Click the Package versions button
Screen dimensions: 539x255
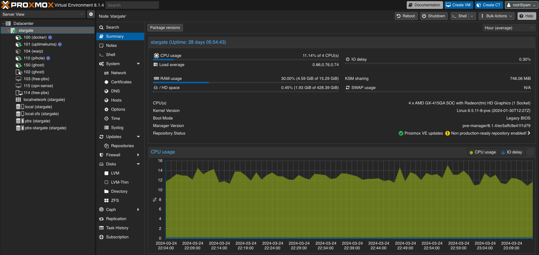[165, 28]
